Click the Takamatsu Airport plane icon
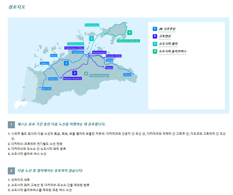The width and height of the screenshot is (233, 195). coord(86,74)
